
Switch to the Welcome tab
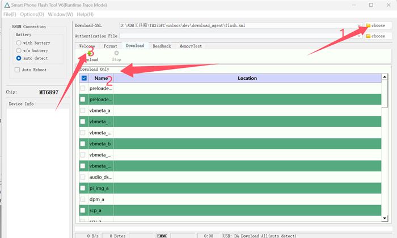tap(87, 46)
